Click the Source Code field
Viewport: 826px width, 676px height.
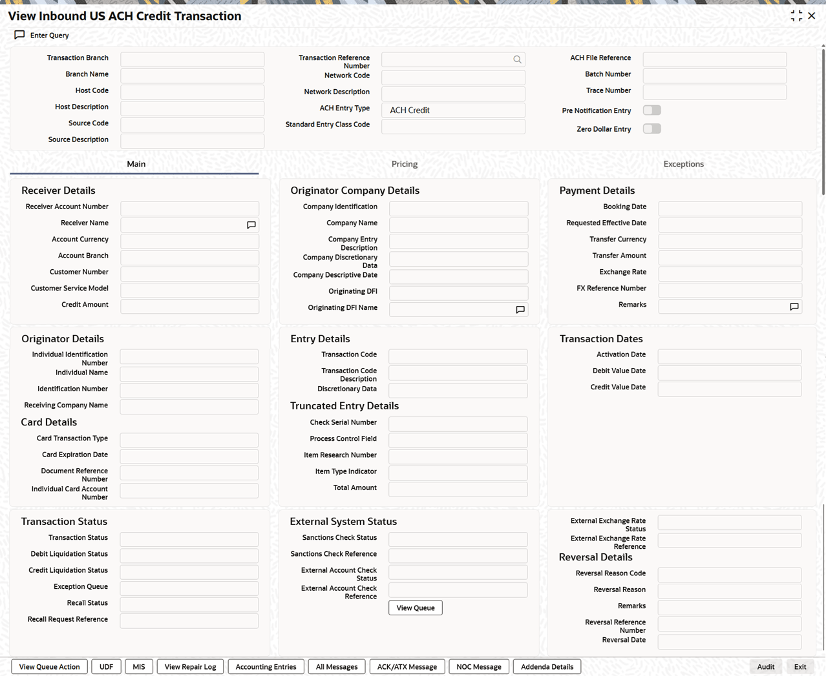pos(192,125)
